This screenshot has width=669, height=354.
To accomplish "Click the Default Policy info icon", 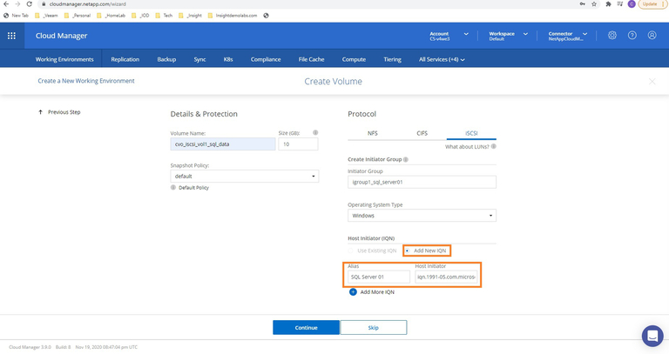I will click(x=173, y=188).
